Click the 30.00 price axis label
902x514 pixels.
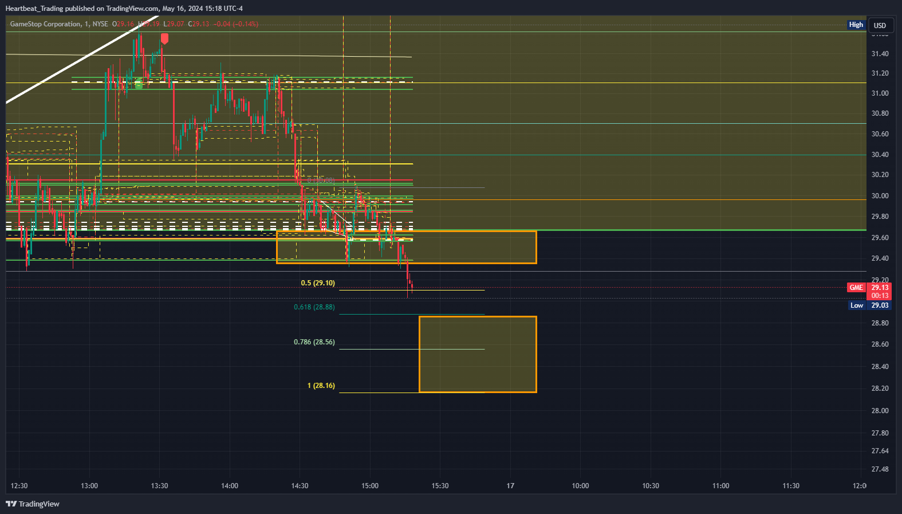click(880, 196)
